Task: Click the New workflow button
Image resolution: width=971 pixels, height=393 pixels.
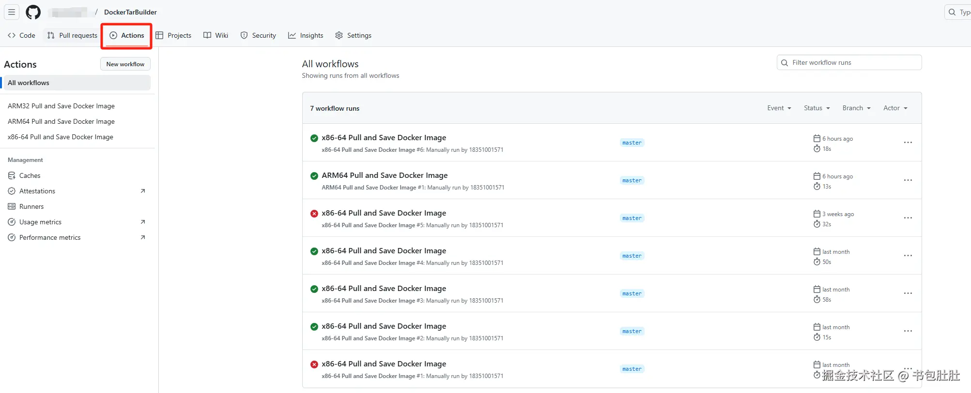Action: (125, 64)
